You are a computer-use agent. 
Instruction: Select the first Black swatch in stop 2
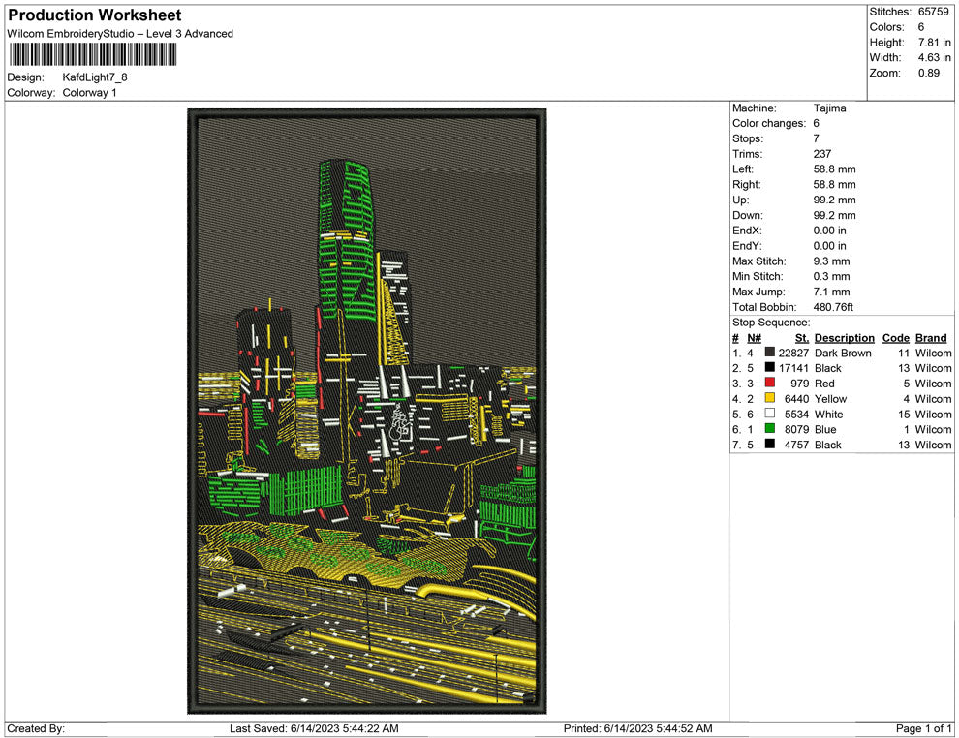click(770, 369)
